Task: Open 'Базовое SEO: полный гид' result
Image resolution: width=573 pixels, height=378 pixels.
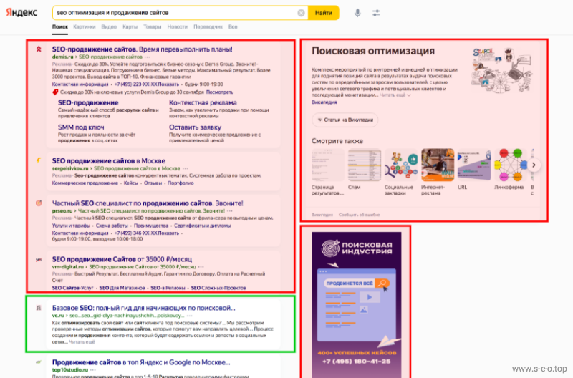Action: coord(144,308)
